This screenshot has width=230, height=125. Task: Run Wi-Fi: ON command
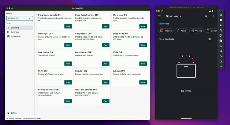point(143,64)
